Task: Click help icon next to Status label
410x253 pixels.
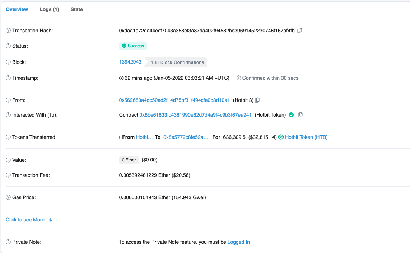Action: pyautogui.click(x=8, y=46)
